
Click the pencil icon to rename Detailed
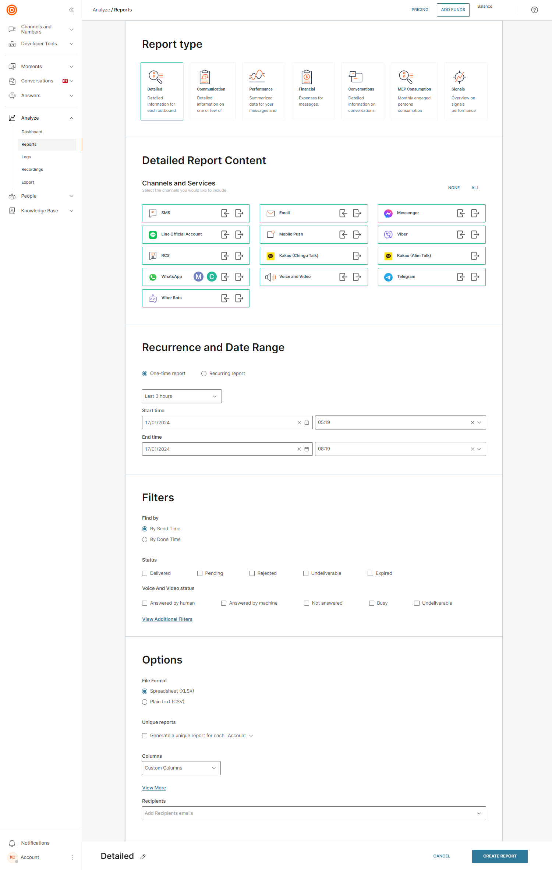[143, 857]
